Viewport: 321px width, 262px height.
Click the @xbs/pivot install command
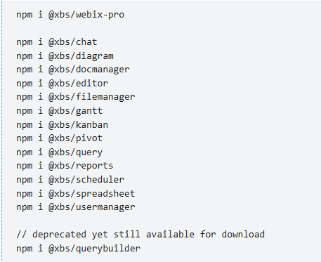click(x=60, y=138)
